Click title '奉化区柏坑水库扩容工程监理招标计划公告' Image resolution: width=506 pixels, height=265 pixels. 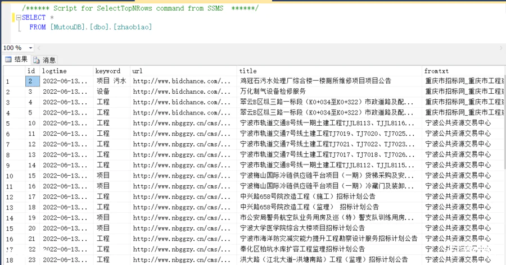pyautogui.click(x=302, y=249)
